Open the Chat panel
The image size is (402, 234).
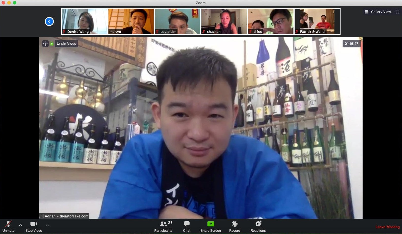click(186, 226)
